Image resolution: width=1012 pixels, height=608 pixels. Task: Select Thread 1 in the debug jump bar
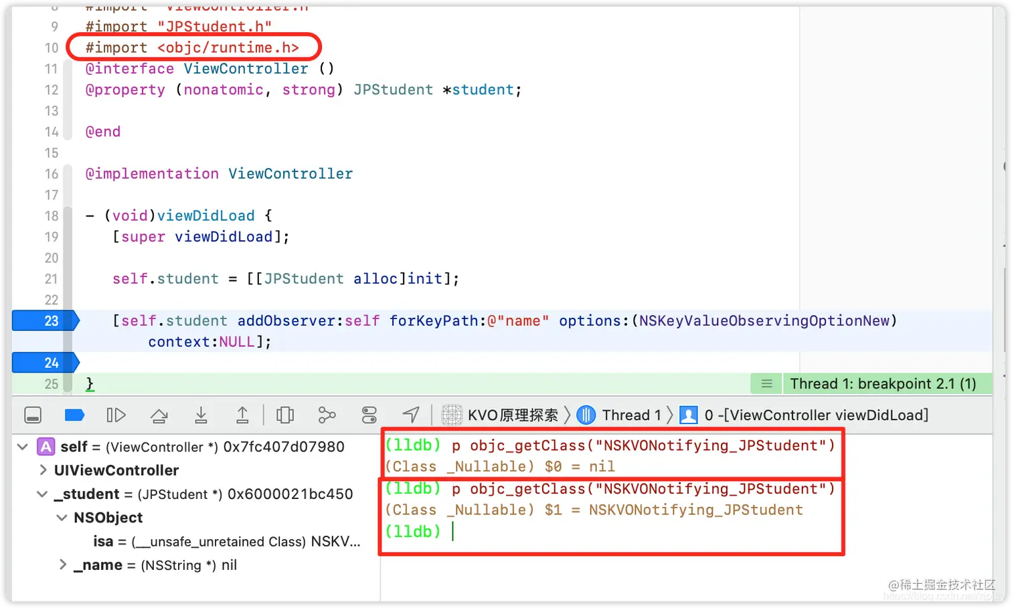tap(619, 415)
